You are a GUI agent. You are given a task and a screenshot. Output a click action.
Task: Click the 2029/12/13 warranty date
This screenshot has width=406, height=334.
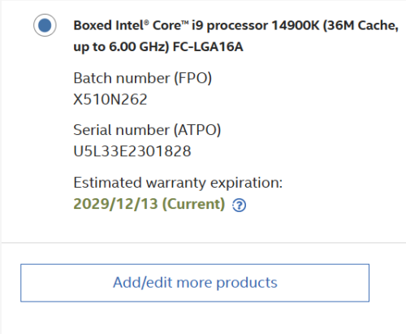[115, 204]
